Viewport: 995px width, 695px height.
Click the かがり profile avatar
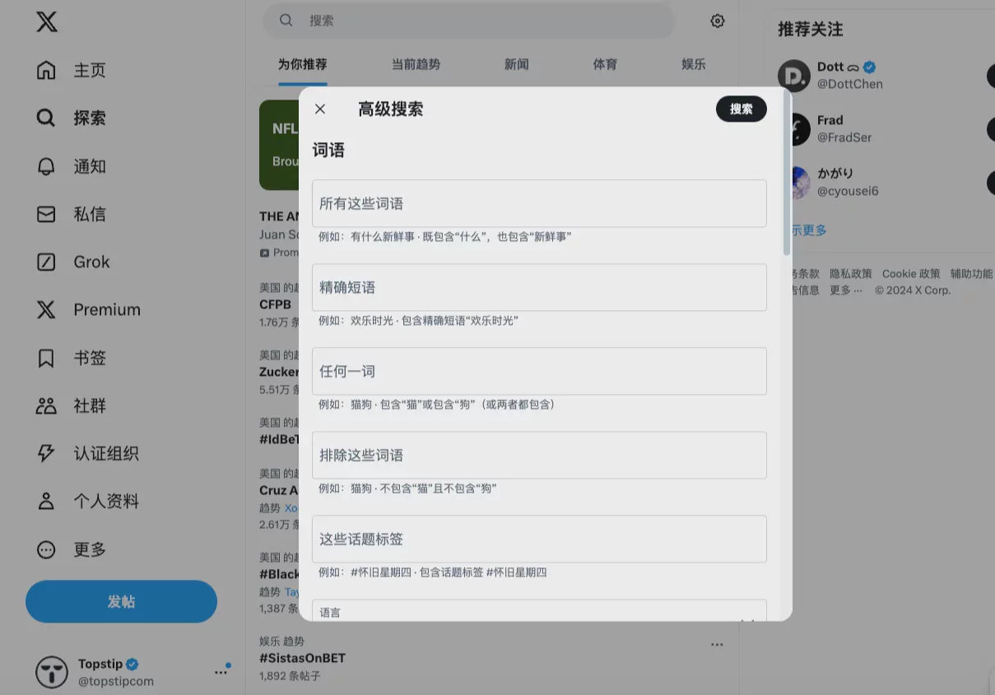click(x=800, y=183)
